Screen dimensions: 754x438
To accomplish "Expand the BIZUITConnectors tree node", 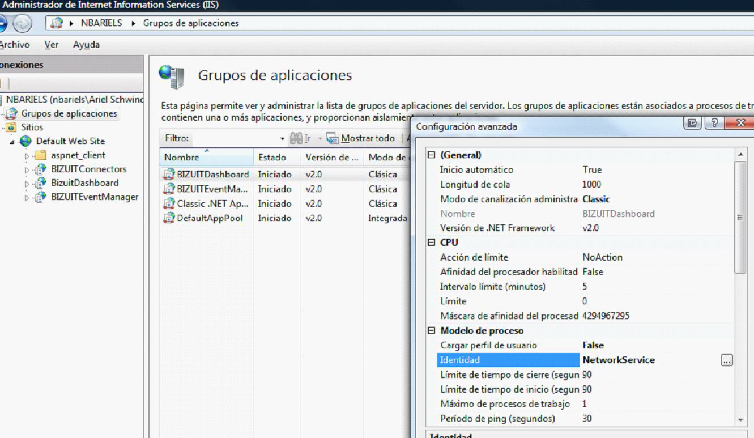I will point(27,169).
